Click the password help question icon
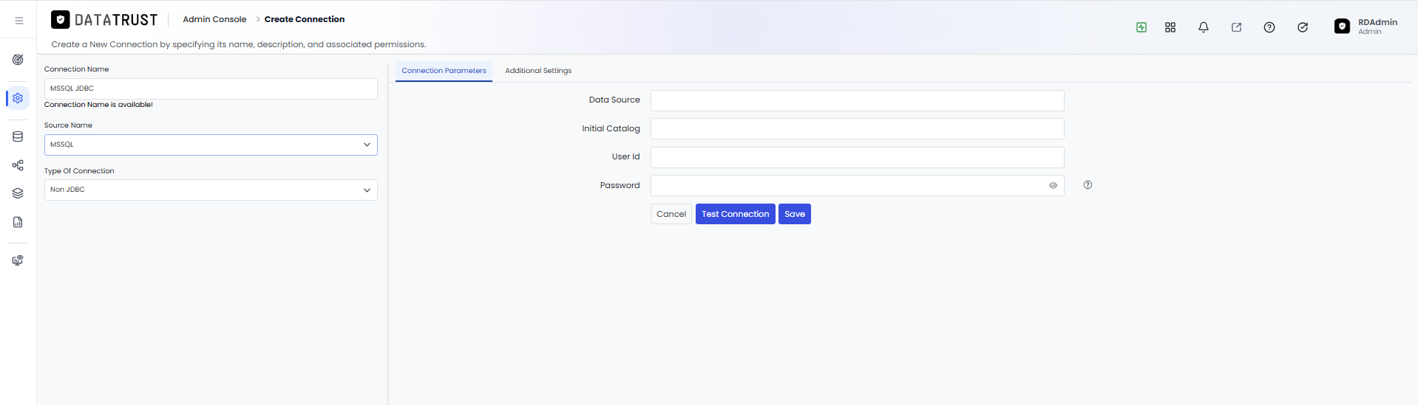 [1088, 185]
